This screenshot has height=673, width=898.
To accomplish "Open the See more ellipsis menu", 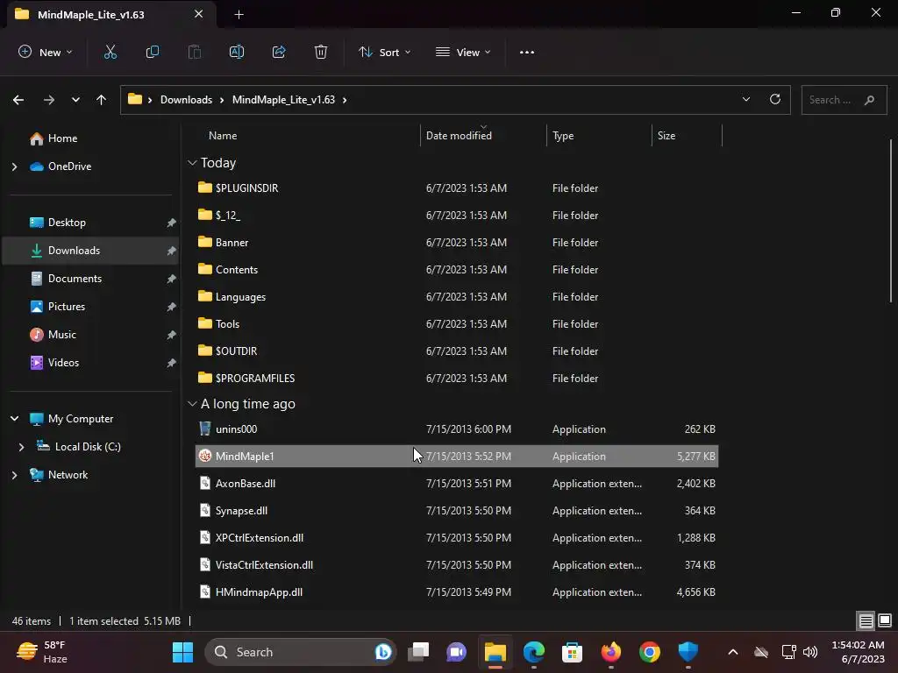I will coord(527,52).
